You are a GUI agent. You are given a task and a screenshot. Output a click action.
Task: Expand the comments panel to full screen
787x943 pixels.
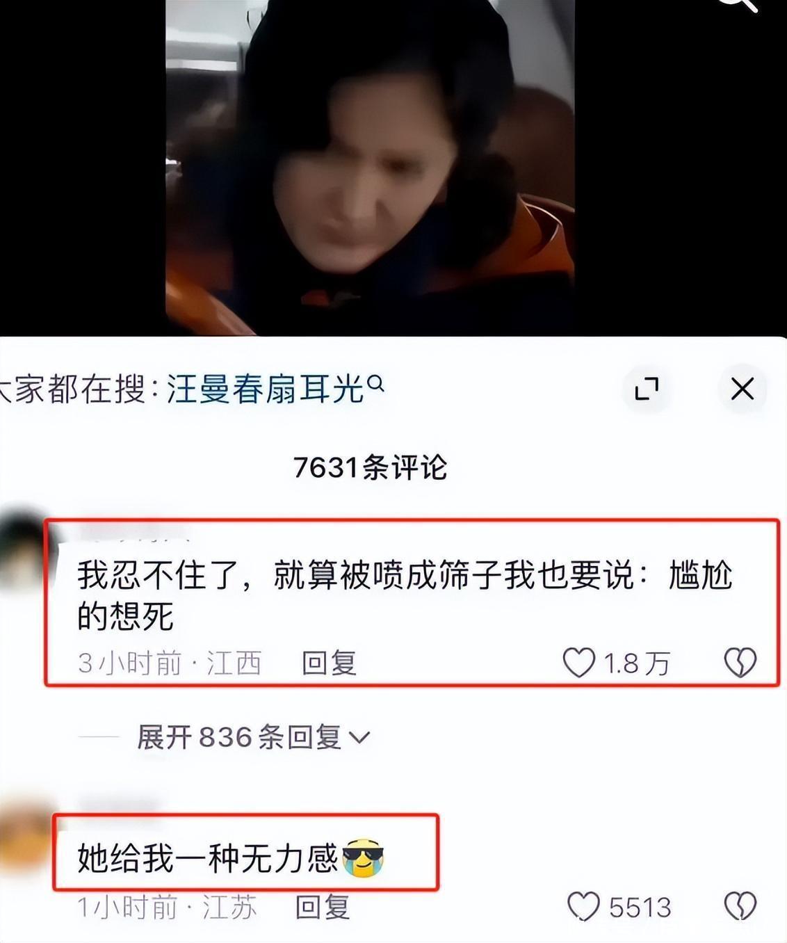click(x=647, y=389)
